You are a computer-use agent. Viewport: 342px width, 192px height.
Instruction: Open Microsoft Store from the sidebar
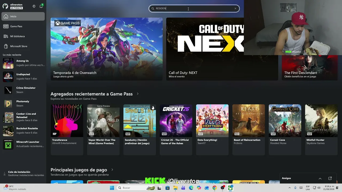[x=23, y=46]
